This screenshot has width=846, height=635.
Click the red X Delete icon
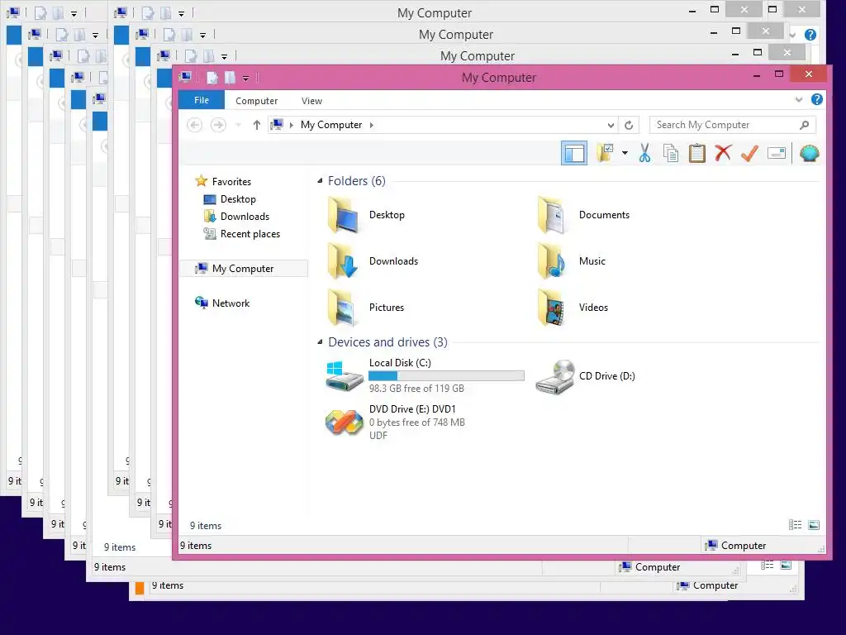click(x=724, y=153)
